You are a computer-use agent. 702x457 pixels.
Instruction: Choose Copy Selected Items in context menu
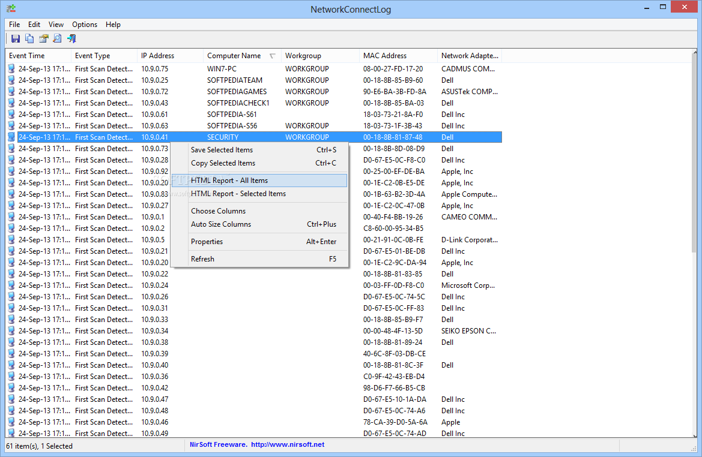point(259,163)
